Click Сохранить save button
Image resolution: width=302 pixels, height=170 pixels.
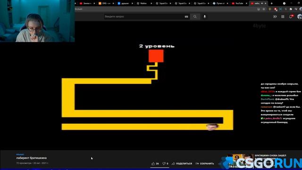pos(204,164)
